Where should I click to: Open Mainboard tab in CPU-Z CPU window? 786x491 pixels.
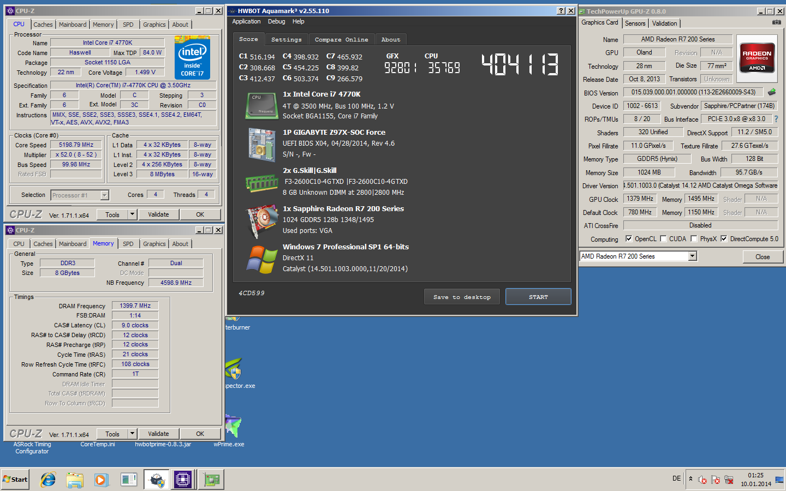pyautogui.click(x=73, y=25)
